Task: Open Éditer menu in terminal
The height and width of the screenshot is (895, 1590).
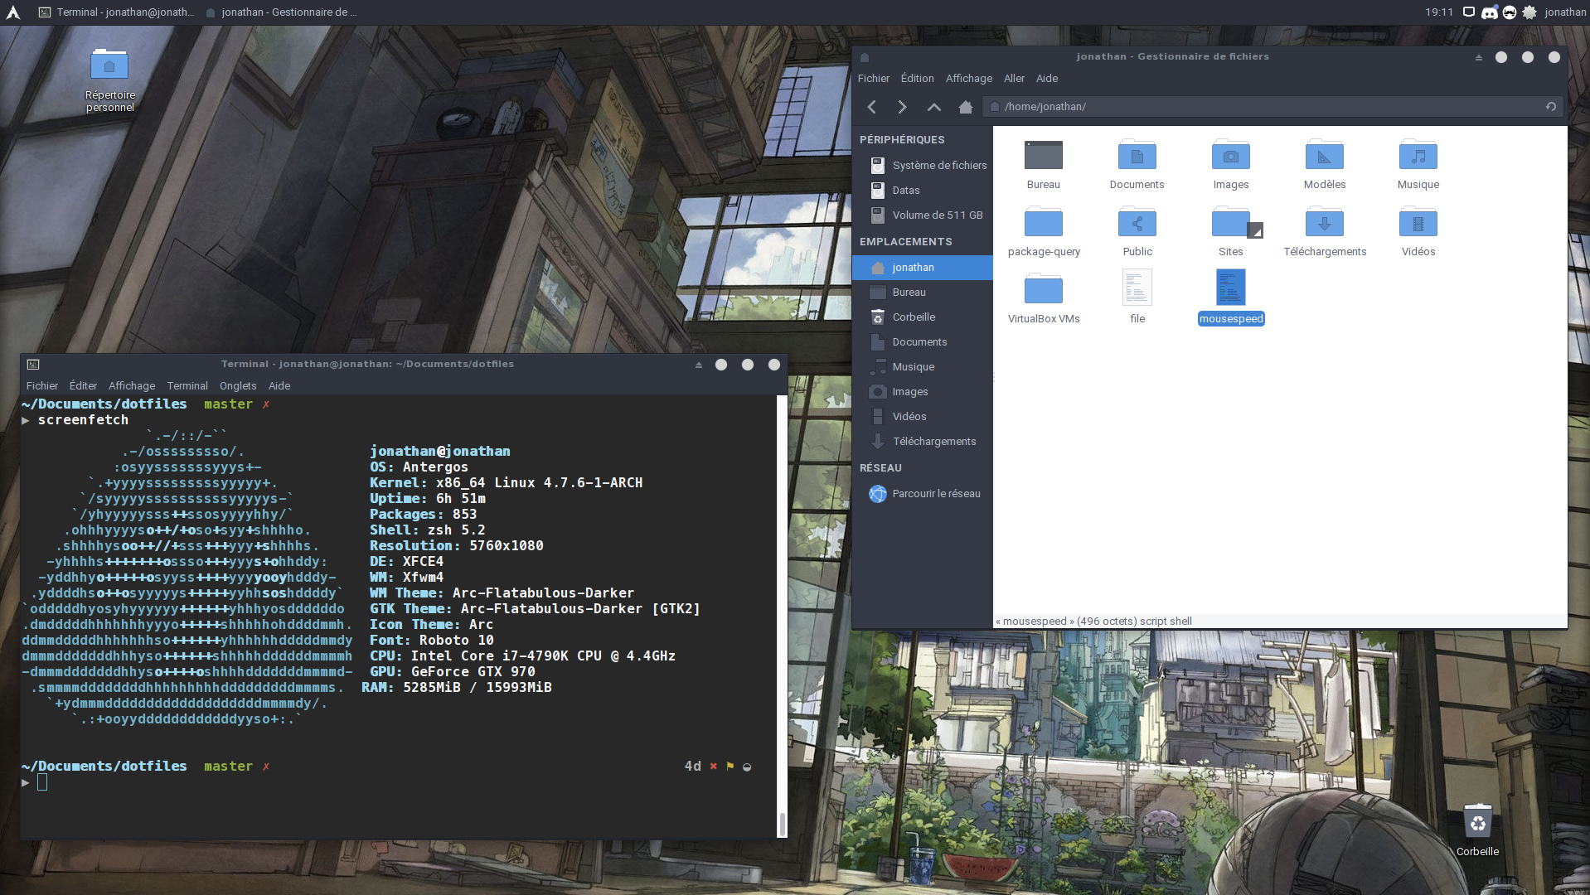Action: point(83,386)
